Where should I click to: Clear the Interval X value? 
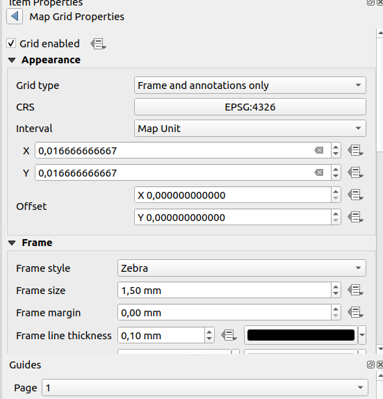coord(319,150)
